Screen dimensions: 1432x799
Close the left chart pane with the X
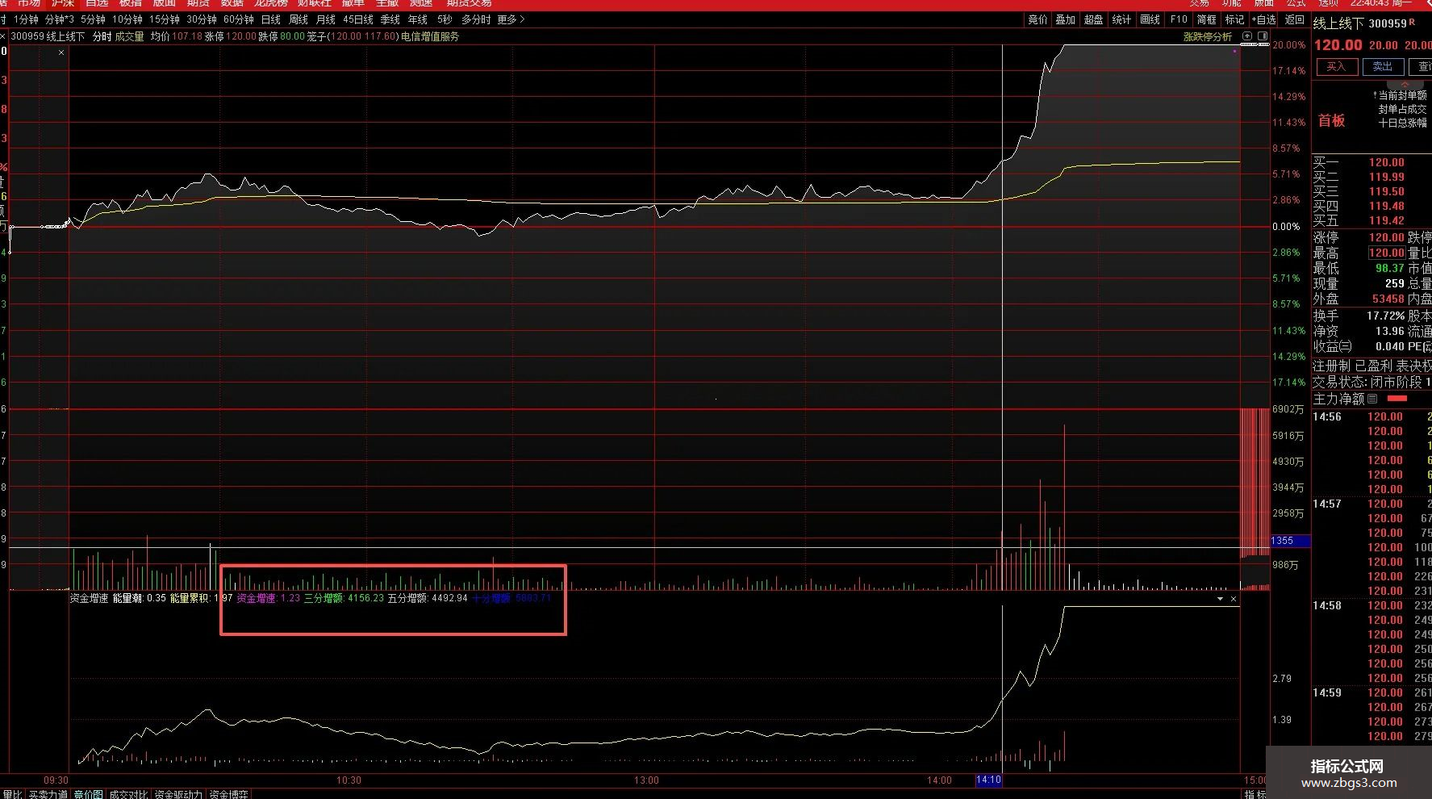click(61, 52)
